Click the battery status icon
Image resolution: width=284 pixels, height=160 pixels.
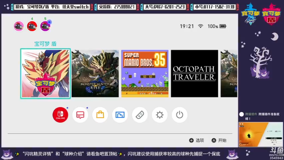[223, 26]
